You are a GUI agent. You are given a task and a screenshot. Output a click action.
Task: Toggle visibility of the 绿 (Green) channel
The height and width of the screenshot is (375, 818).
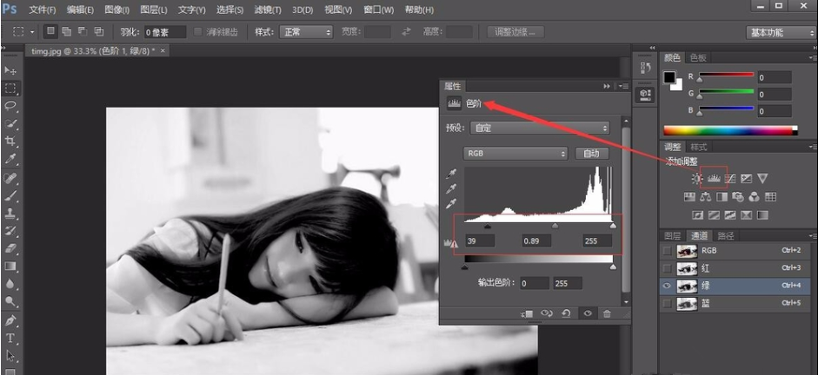[667, 286]
